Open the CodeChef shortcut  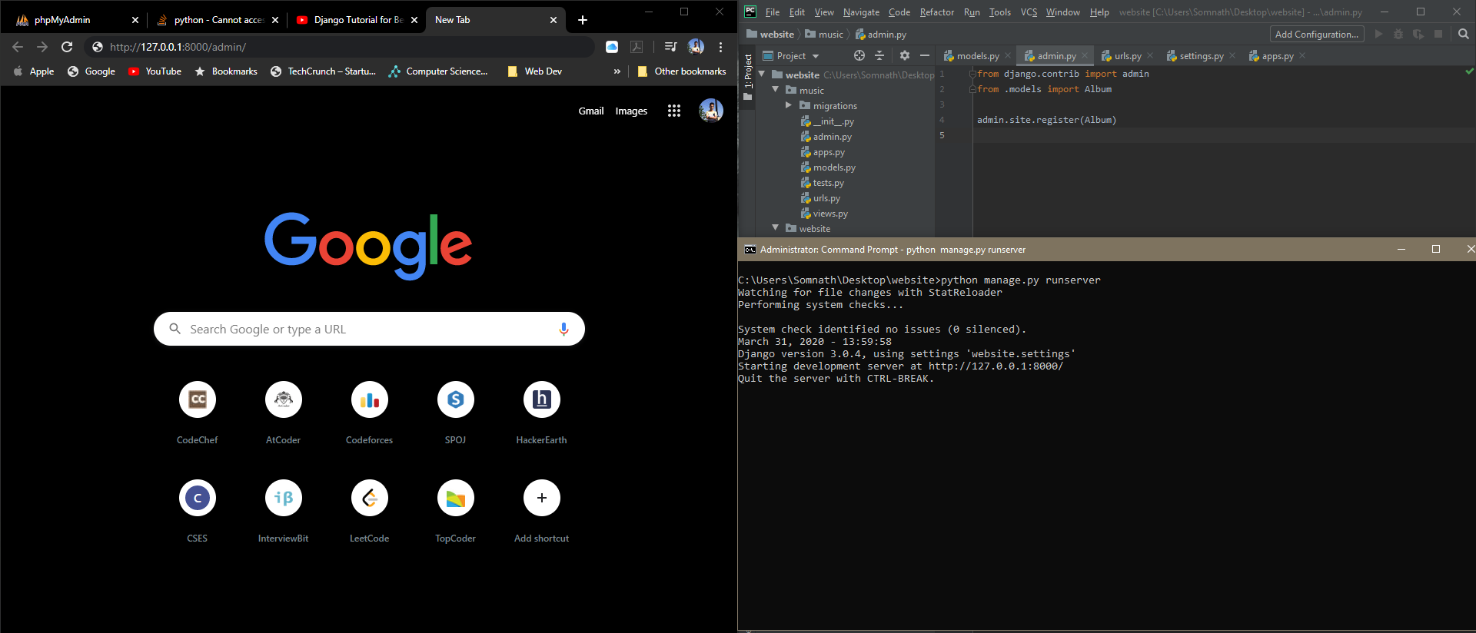click(198, 399)
